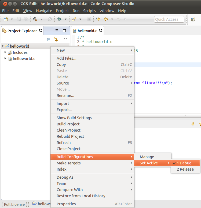
Task: Click the Save All toolbar icon
Action: (26, 19)
